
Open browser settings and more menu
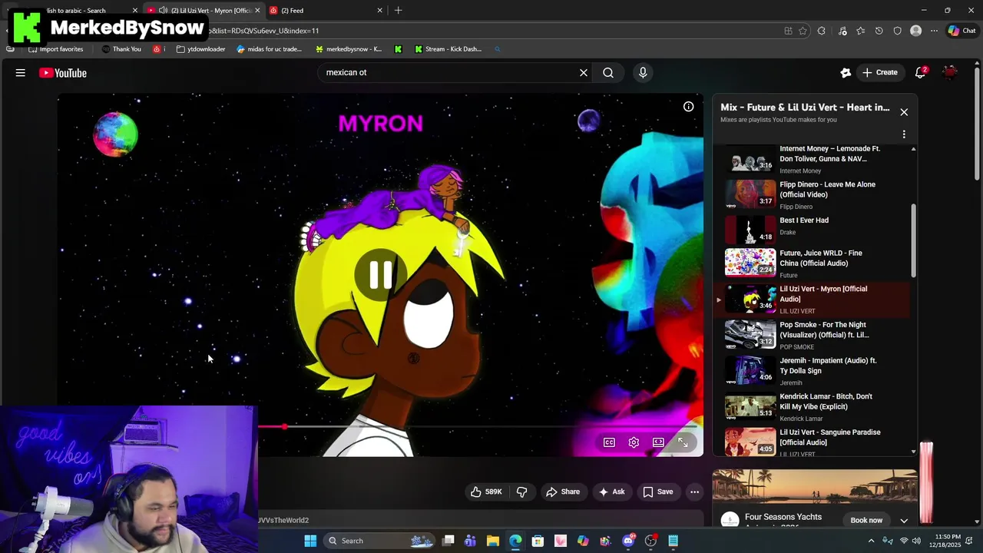pyautogui.click(x=934, y=31)
